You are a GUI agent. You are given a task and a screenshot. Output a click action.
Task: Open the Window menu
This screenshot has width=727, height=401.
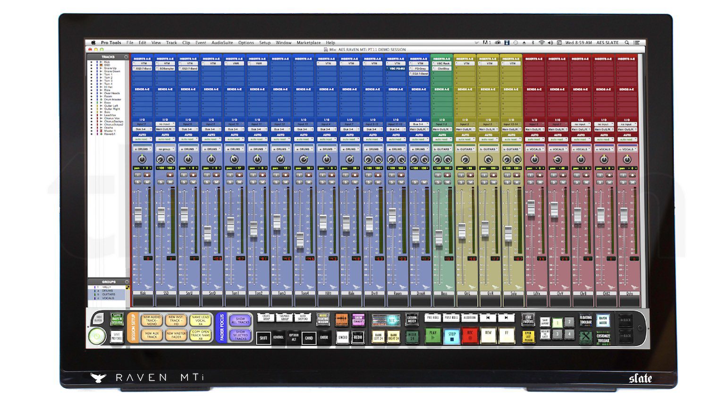point(283,42)
